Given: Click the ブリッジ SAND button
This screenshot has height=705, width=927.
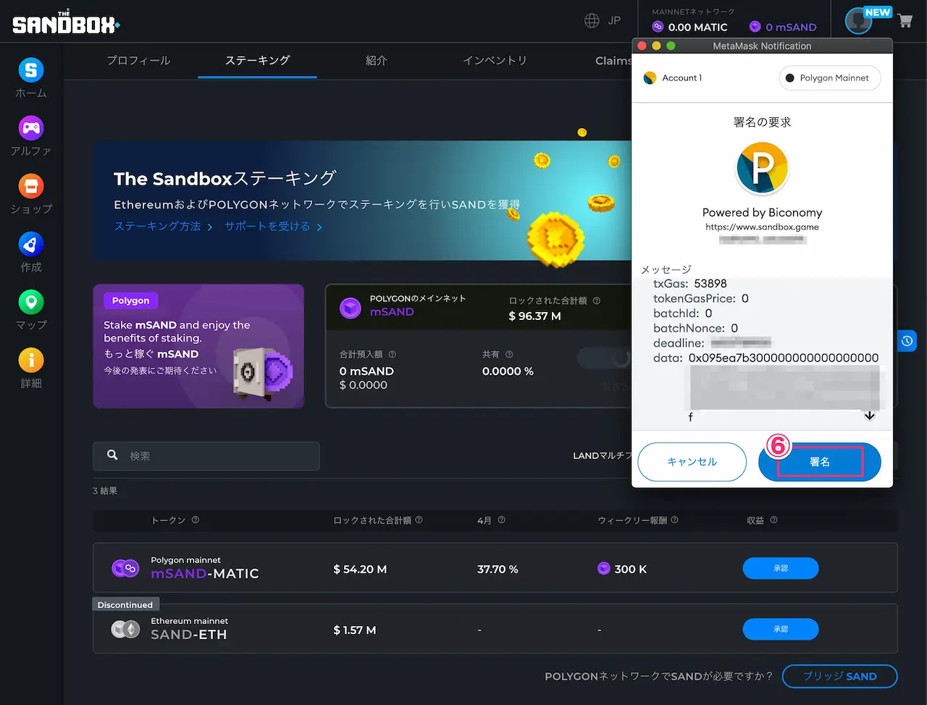Looking at the screenshot, I should 840,676.
